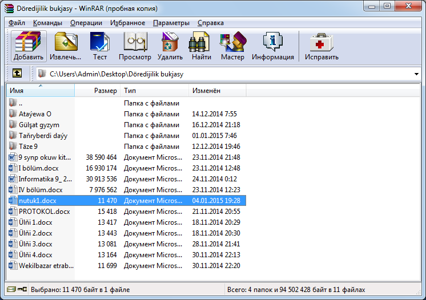Click the password key icon in the status bar
The image size is (426, 300).
(22, 289)
